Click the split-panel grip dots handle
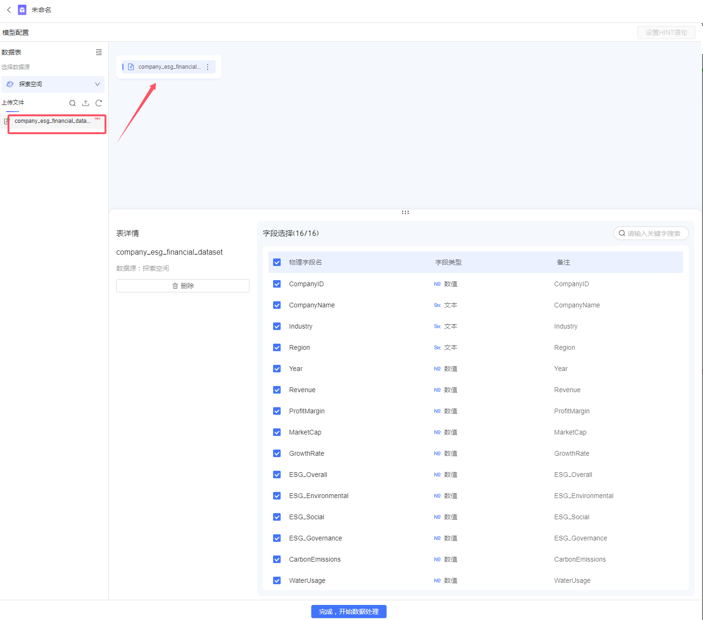This screenshot has width=703, height=620. (x=405, y=212)
